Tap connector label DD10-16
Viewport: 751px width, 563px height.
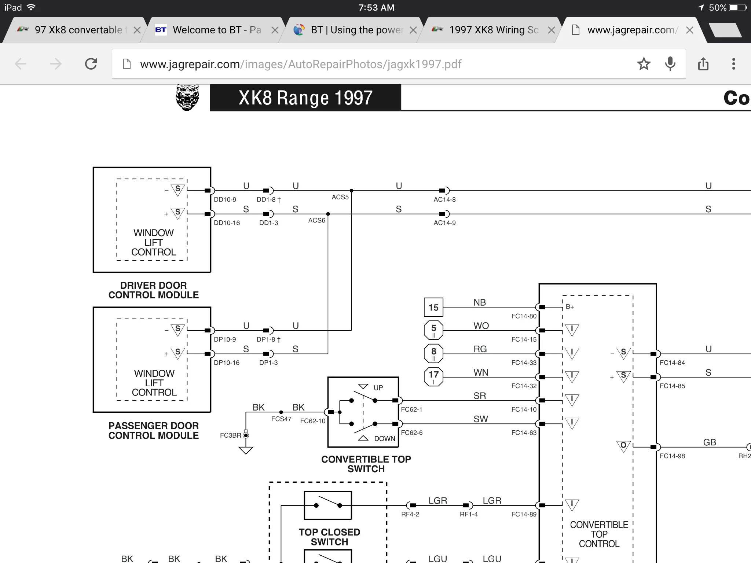point(227,223)
